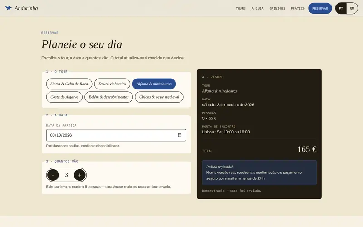Click the summary date sábado, 3 de outubro
This screenshot has width=363, height=227.
[x=228, y=105]
